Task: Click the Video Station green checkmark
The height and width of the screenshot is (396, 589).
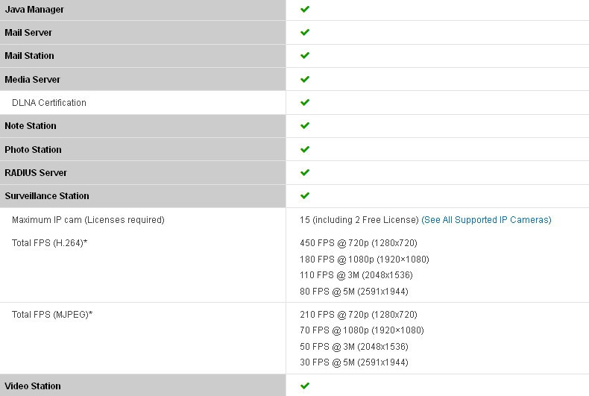Action: (305, 386)
